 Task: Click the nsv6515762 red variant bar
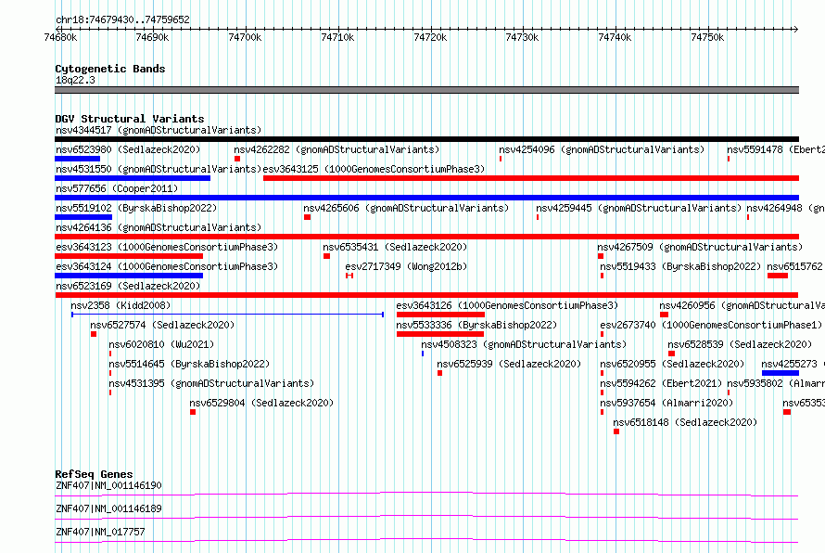778,276
